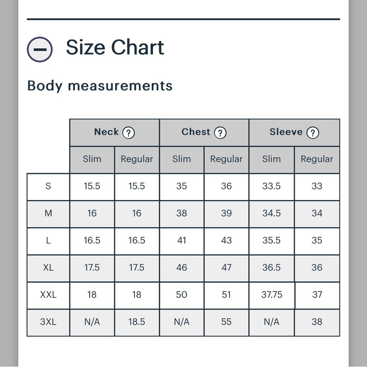This screenshot has height=367, width=367.
Task: Click the 55 chest regular cell
Action: pyautogui.click(x=226, y=323)
